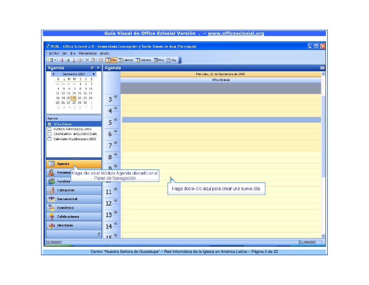The width and height of the screenshot is (369, 285).
Task: Open the Celebraciones module
Action: click(x=74, y=216)
